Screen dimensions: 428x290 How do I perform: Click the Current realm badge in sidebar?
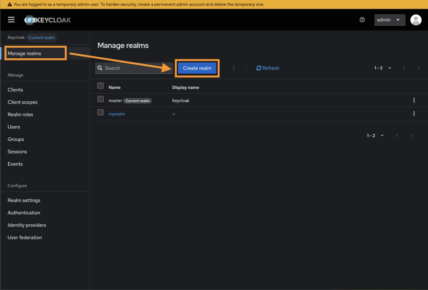click(41, 37)
